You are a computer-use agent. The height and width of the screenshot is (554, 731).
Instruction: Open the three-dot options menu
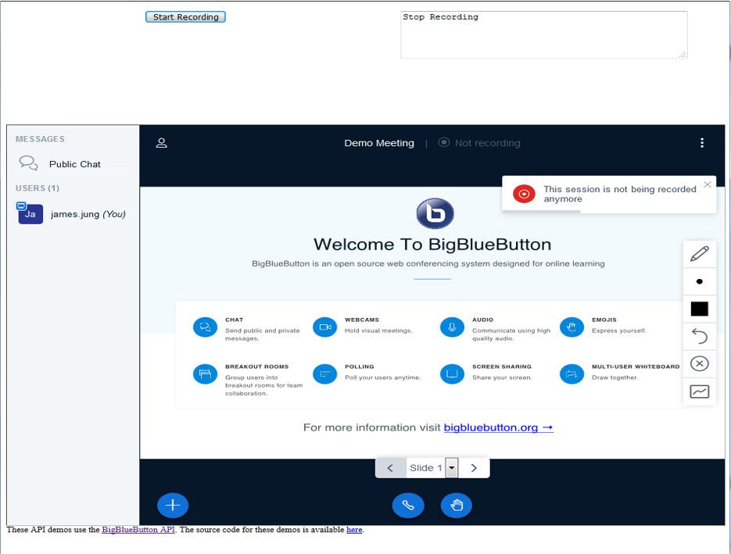(x=701, y=143)
